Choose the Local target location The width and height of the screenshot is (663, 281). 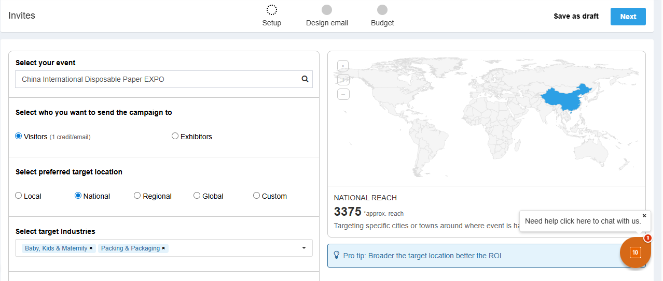click(19, 196)
